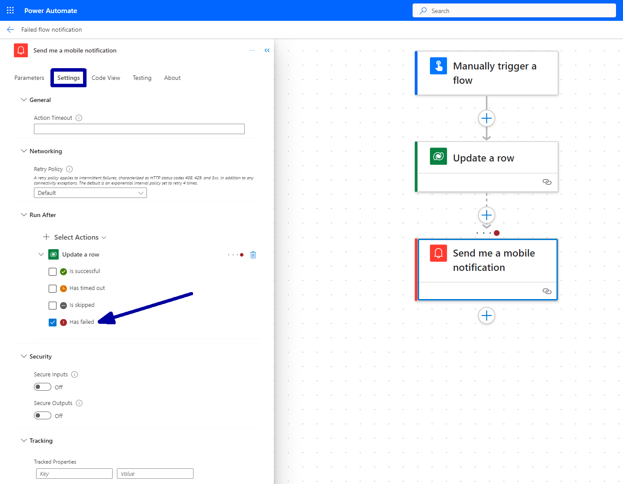Click the red Has failed status icon
This screenshot has width=623, height=484.
63,323
